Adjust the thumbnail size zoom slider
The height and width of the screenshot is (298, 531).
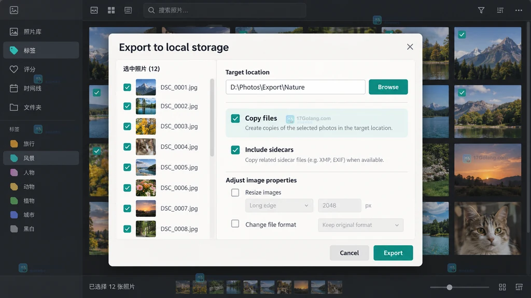click(450, 287)
